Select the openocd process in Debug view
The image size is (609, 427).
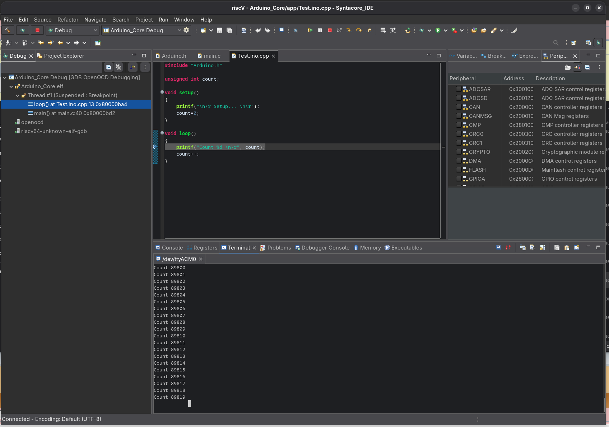tap(32, 122)
